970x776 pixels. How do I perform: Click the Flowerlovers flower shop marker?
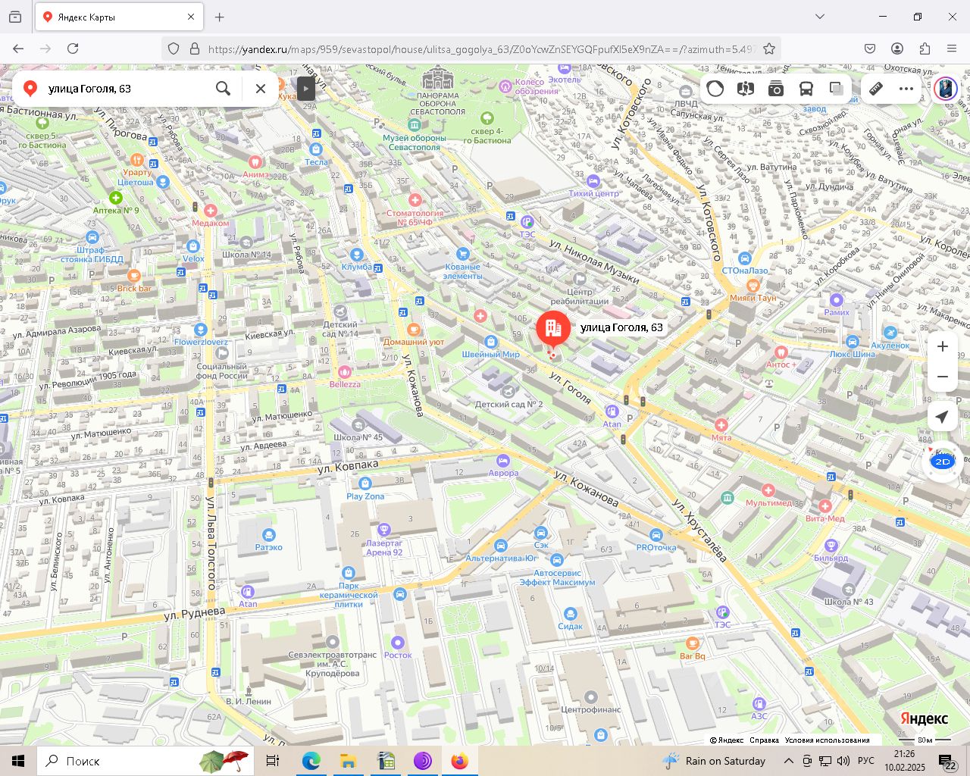[x=201, y=330]
